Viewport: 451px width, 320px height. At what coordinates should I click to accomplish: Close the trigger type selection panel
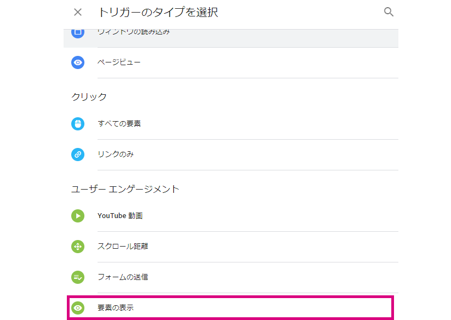click(78, 12)
